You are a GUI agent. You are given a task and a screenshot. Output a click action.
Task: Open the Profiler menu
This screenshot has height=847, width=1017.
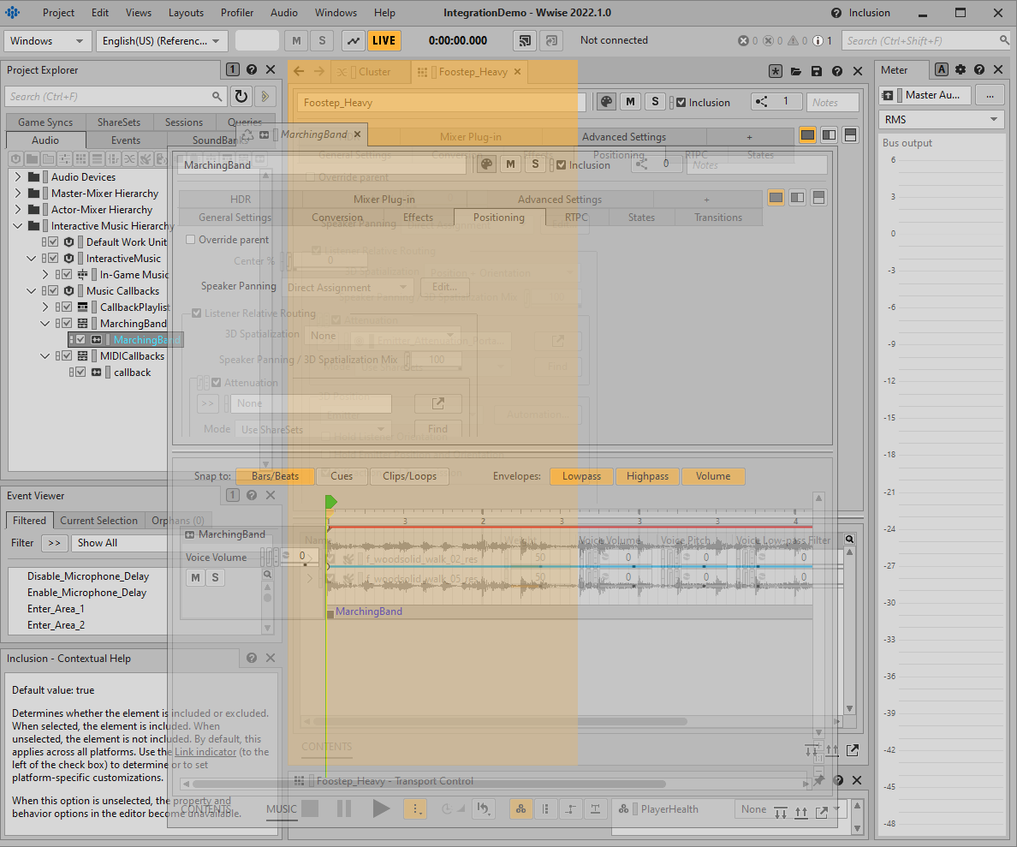236,13
